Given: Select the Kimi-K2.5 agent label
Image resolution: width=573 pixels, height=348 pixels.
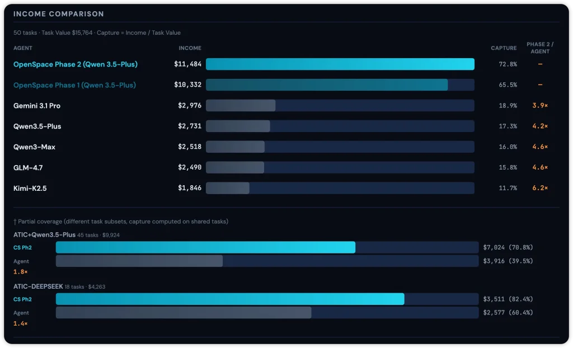Looking at the screenshot, I should (x=30, y=188).
